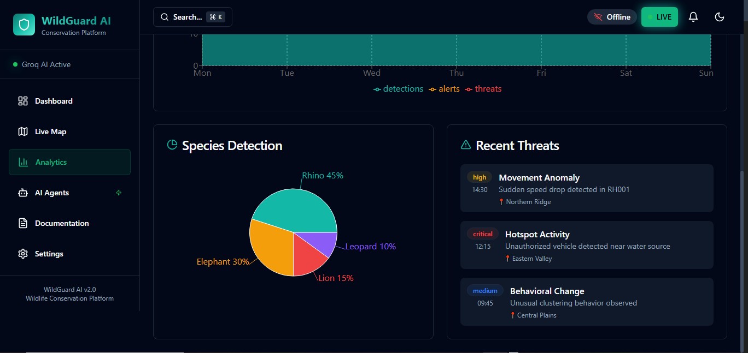This screenshot has width=748, height=353.
Task: Hide the threats series from the chart
Action: click(x=483, y=88)
